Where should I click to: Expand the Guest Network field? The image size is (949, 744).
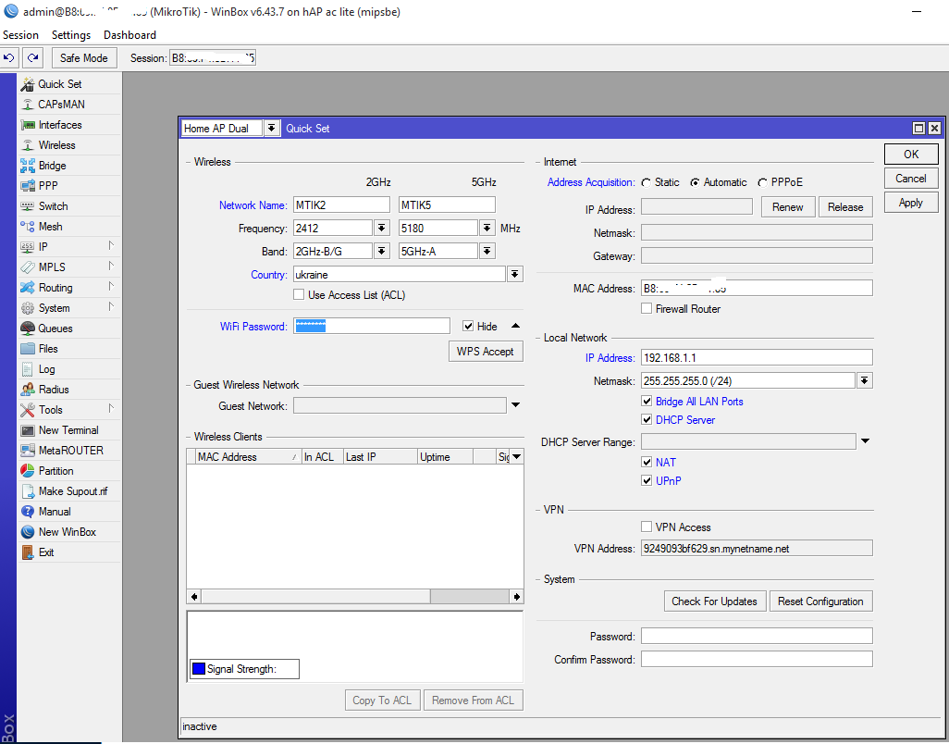coord(515,405)
